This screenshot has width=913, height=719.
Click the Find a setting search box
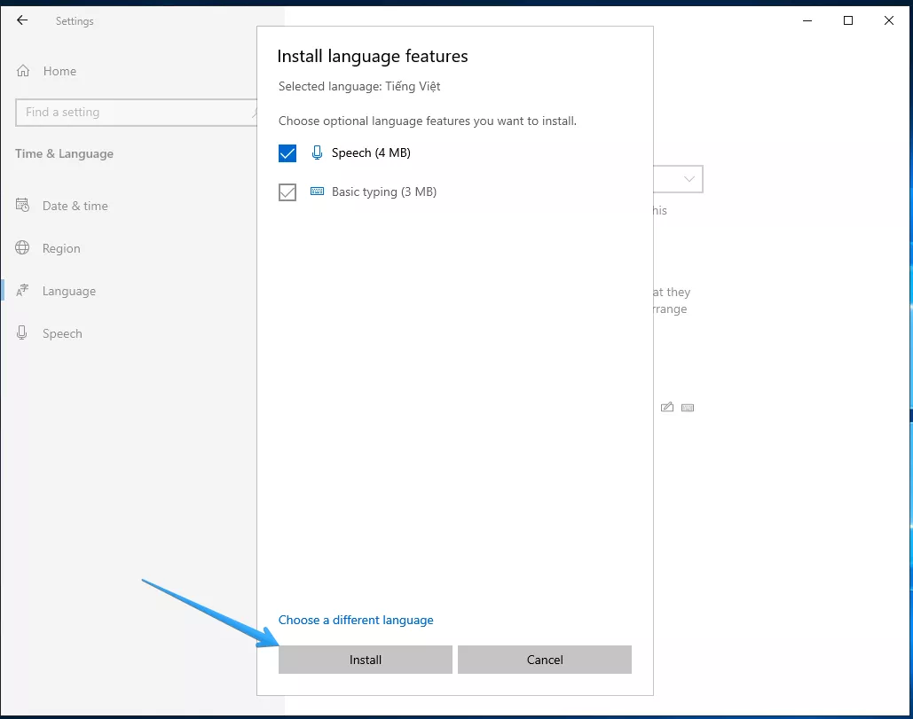[x=133, y=113]
